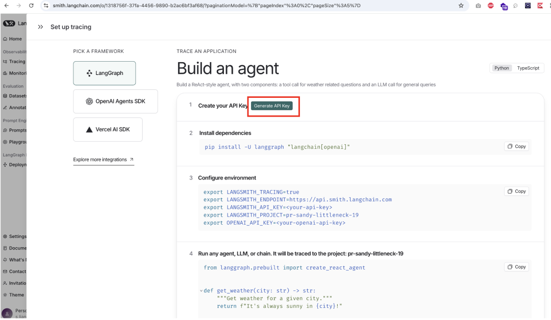Click the LANGSMITH_PROJECT export line
Viewport: 551px width, 320px height.
pos(281,215)
